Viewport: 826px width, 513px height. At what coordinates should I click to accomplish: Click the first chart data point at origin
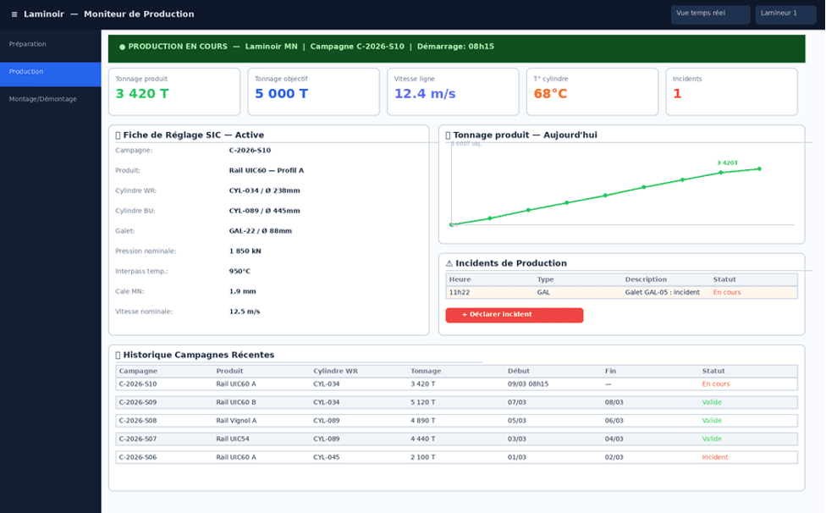click(451, 225)
